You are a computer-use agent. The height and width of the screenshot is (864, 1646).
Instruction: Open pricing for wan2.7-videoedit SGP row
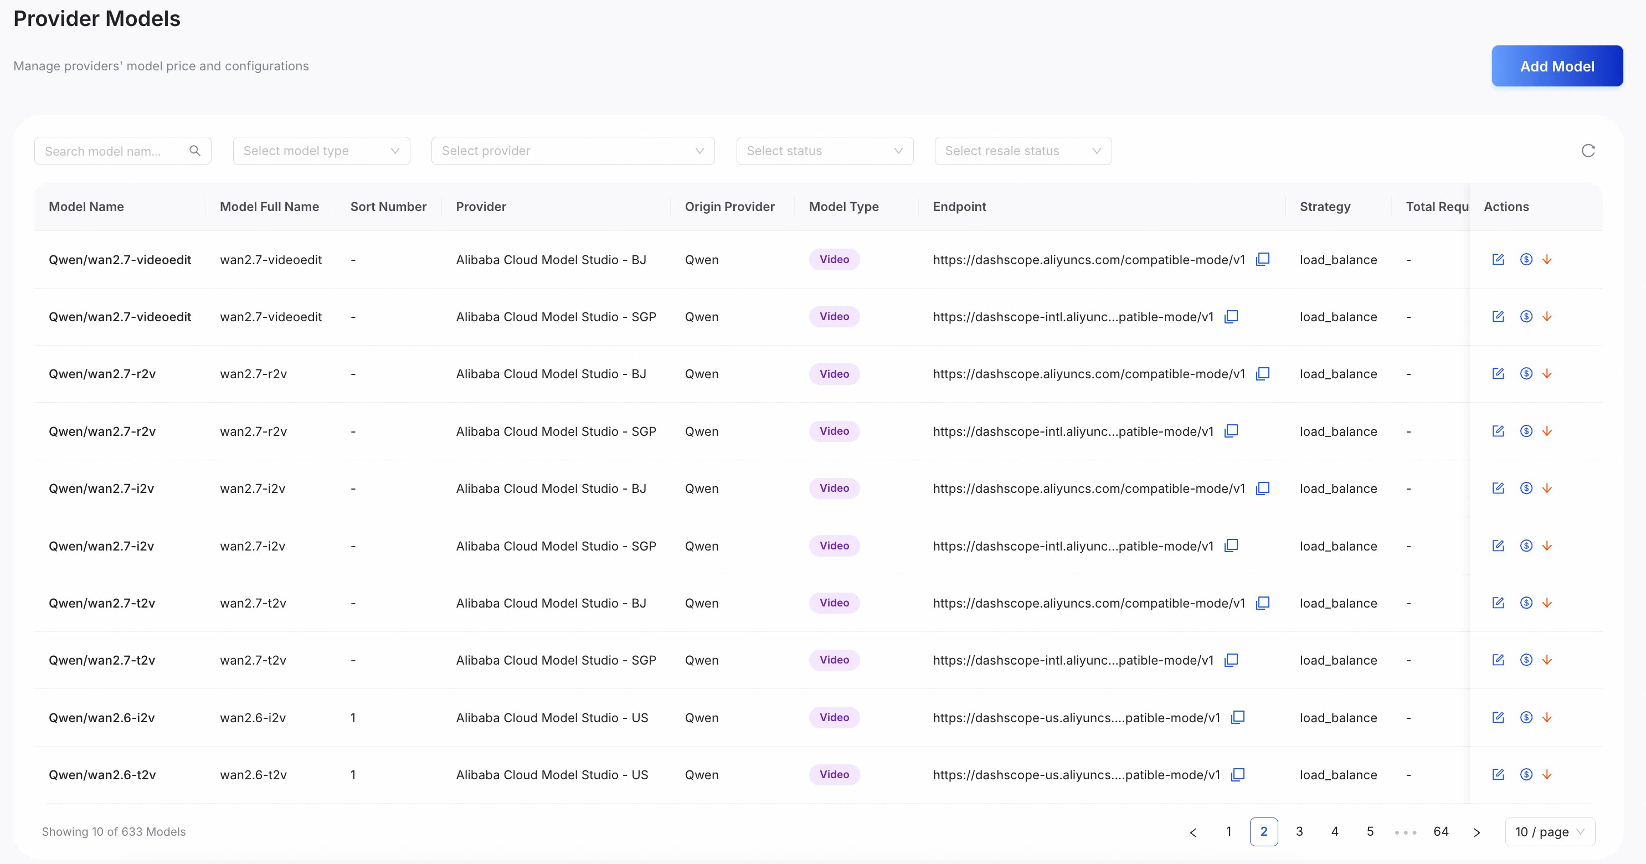1526,316
